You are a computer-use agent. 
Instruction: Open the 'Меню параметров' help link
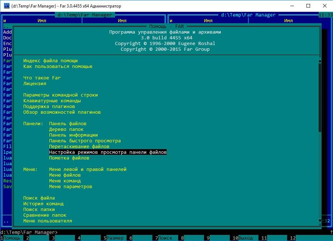point(71,187)
